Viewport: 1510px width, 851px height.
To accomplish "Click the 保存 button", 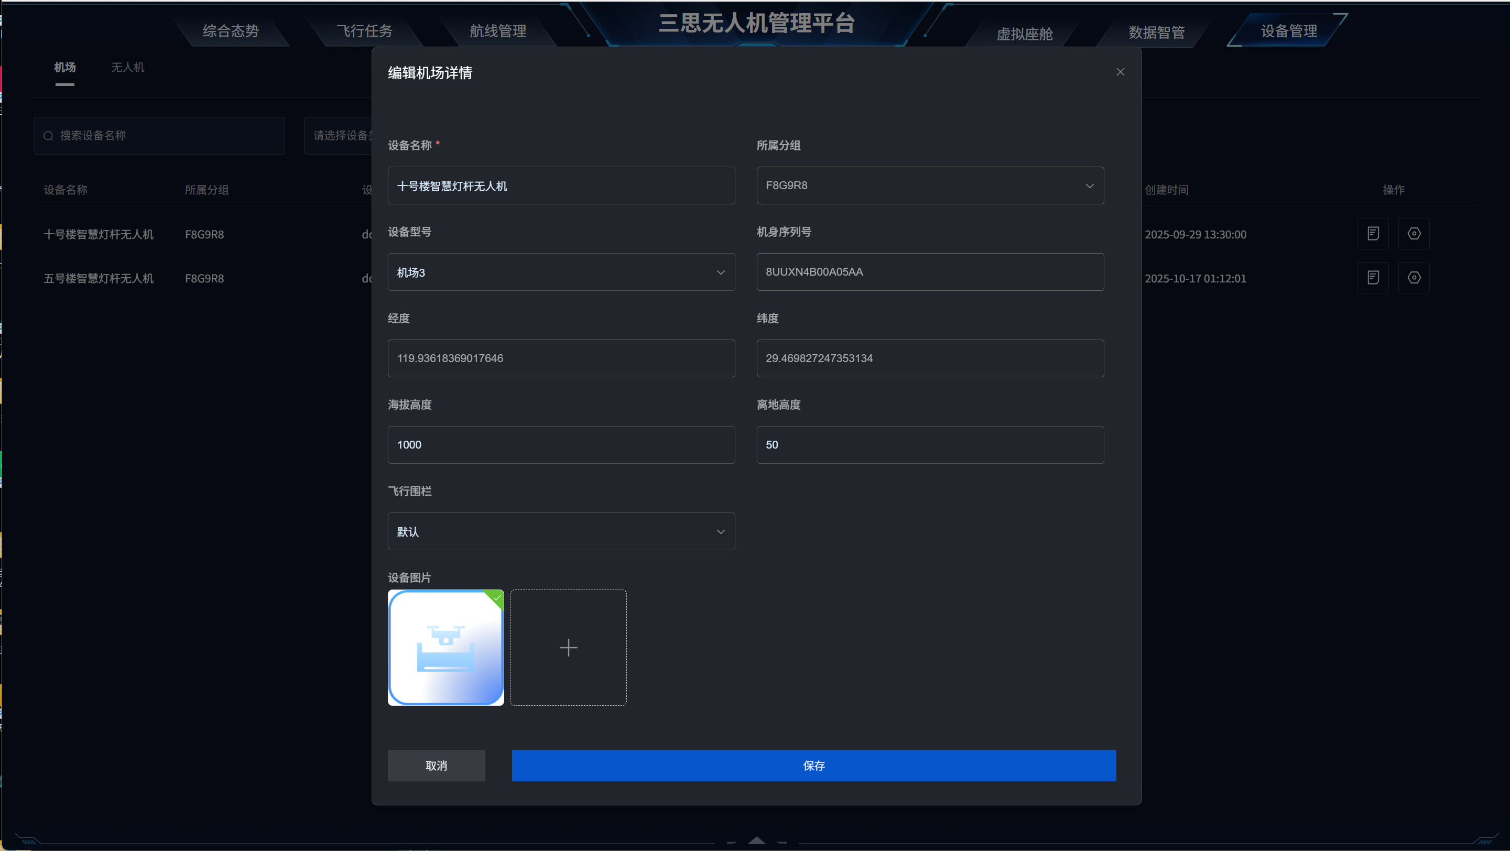I will [x=813, y=766].
